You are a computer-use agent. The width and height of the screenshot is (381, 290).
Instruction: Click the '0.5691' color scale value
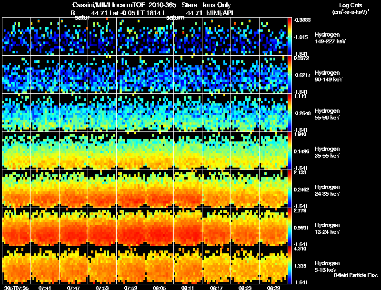301,228
